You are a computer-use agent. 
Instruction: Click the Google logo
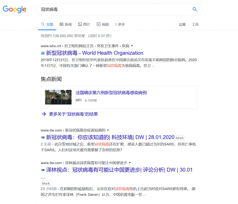coord(15,9)
